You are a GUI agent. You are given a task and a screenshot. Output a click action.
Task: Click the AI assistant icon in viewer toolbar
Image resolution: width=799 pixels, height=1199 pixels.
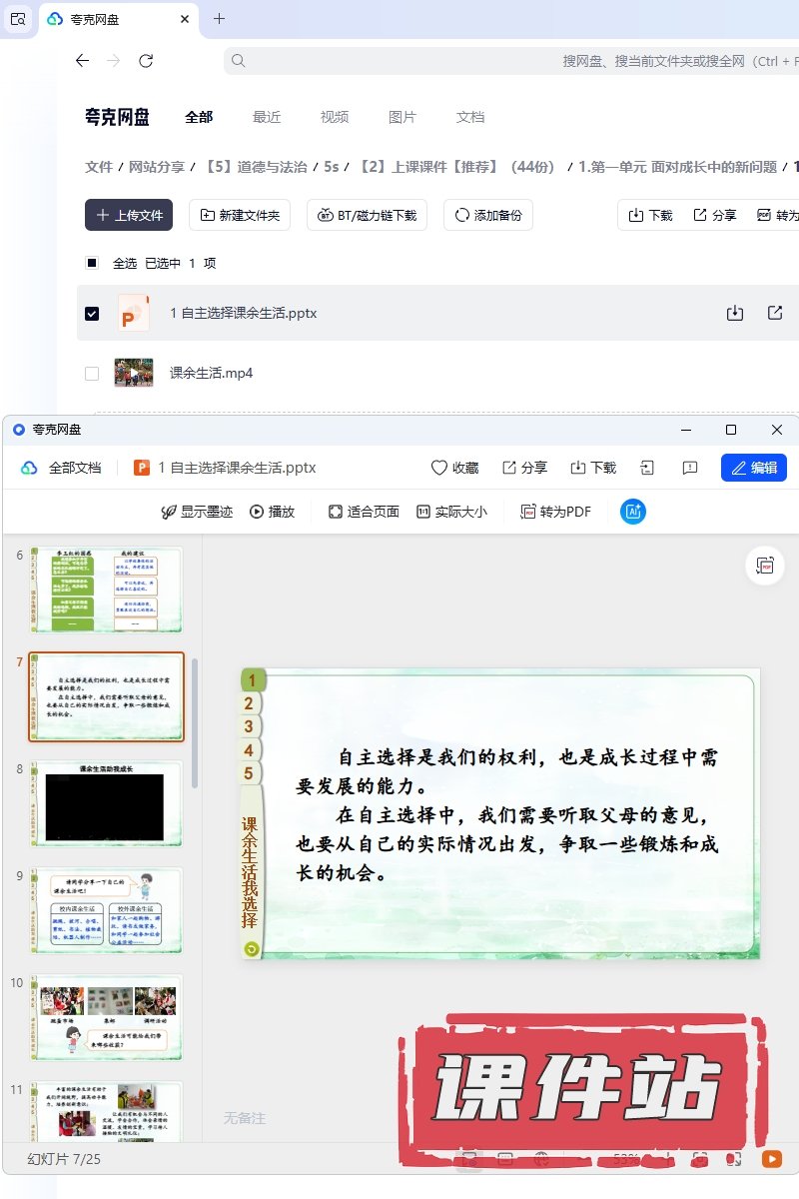click(x=633, y=512)
